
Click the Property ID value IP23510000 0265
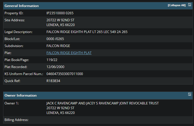coord(60,13)
